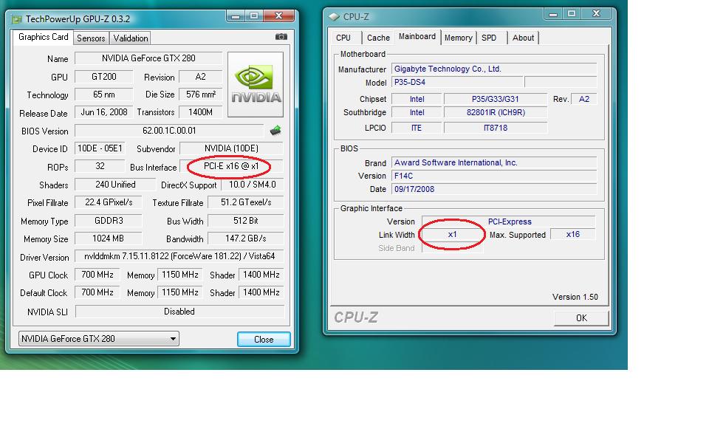Close the GPU-Z window via title bar X
Screen dimensions: 709x443
[278, 16]
